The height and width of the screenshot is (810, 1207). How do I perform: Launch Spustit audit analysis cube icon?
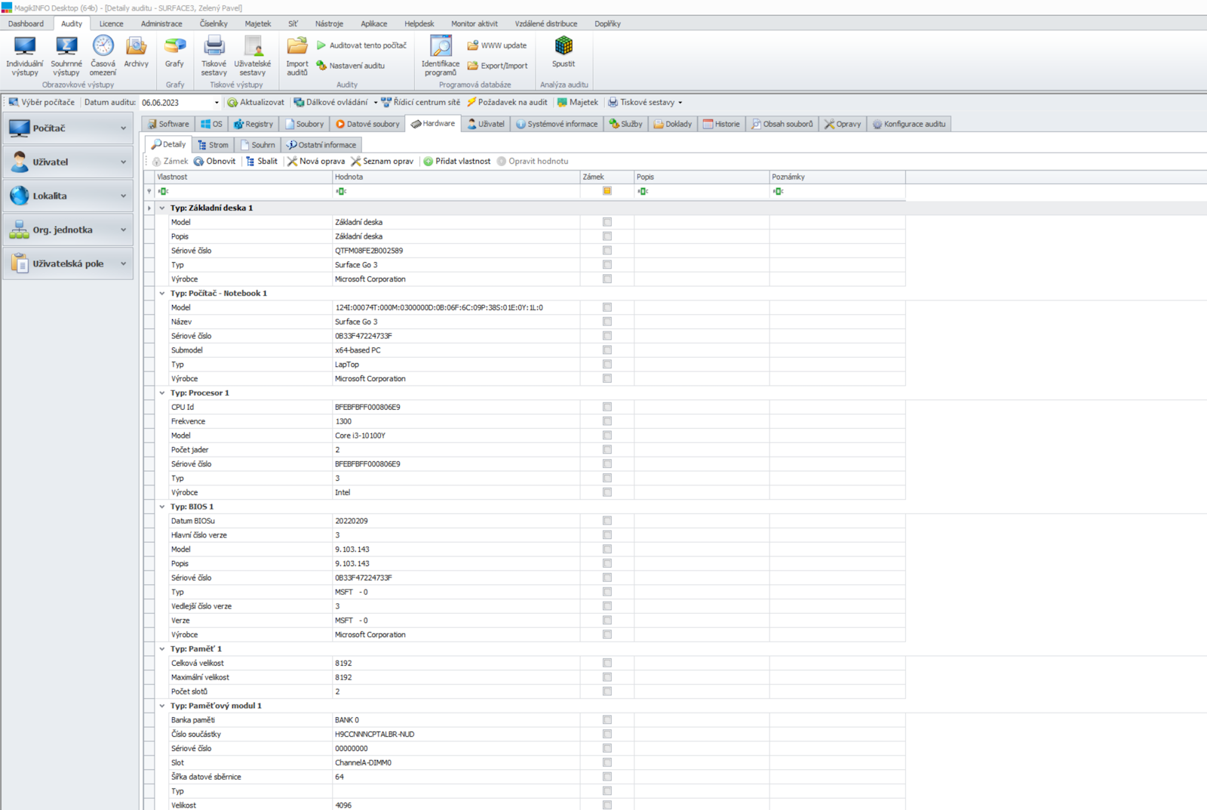[x=563, y=48]
